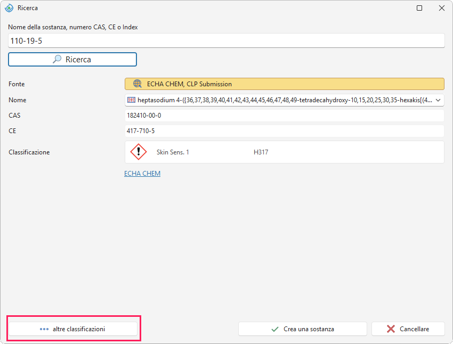
Task: Maximize the Ricerca window
Action: pos(419,8)
